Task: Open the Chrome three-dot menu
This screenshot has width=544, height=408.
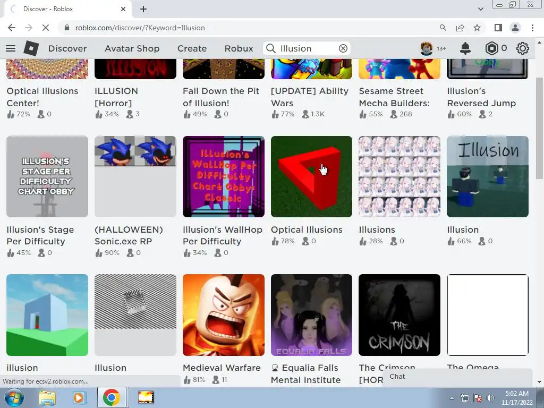Action: 532,28
